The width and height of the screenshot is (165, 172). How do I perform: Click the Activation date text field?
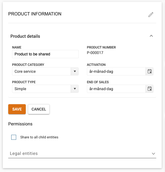(x=116, y=71)
